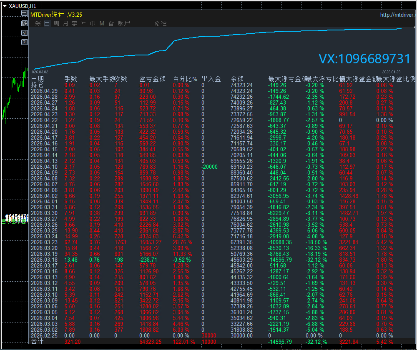Click the minimize panel dash icon
Viewport: 417px width, 350px height.
(x=25, y=14)
